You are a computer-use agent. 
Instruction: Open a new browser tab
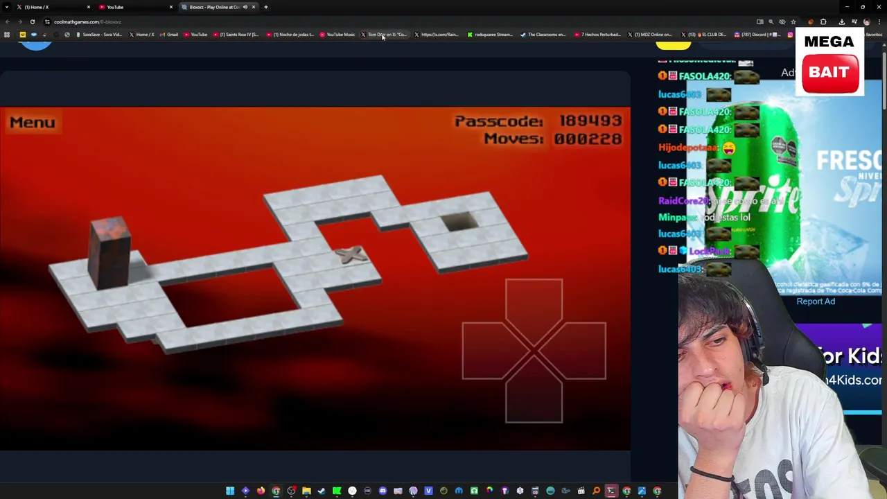(x=266, y=7)
